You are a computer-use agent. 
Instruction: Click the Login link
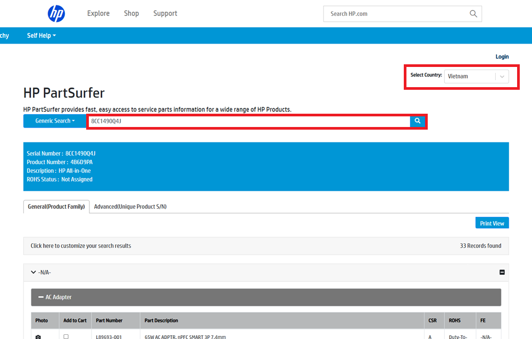point(502,57)
